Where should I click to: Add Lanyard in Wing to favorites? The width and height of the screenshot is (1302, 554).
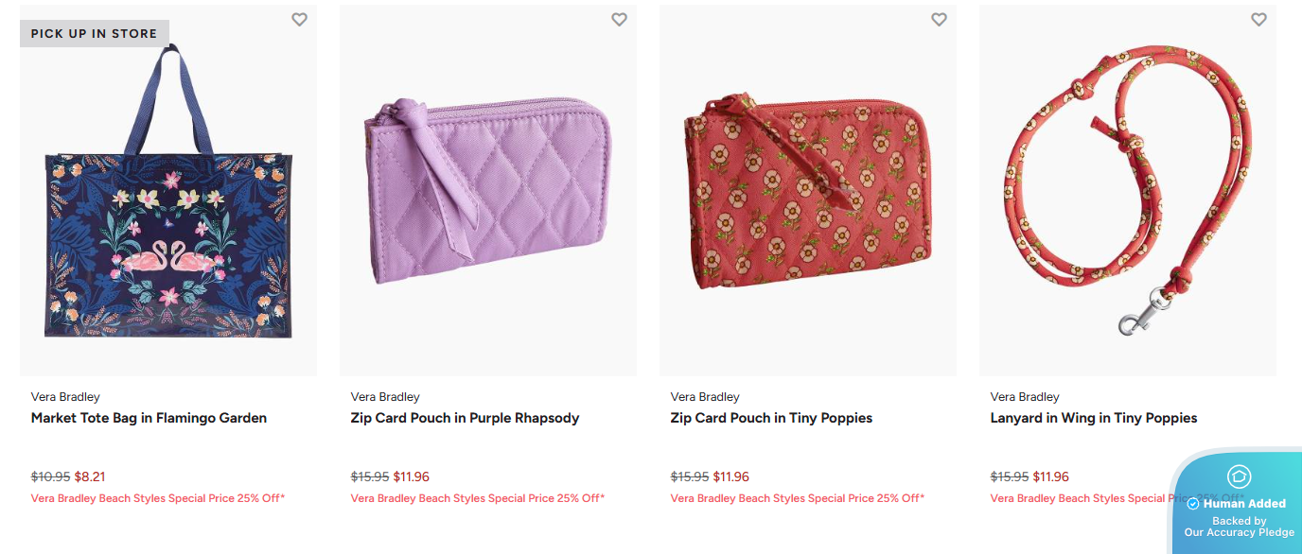1258,20
